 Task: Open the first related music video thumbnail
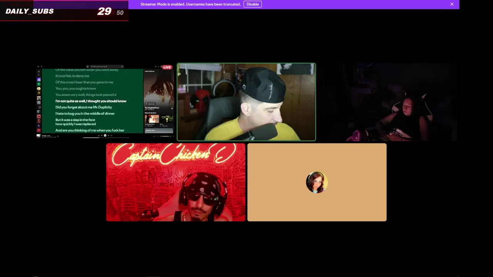(x=151, y=119)
